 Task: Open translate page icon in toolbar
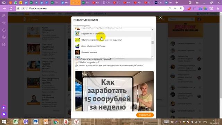coord(211,8)
